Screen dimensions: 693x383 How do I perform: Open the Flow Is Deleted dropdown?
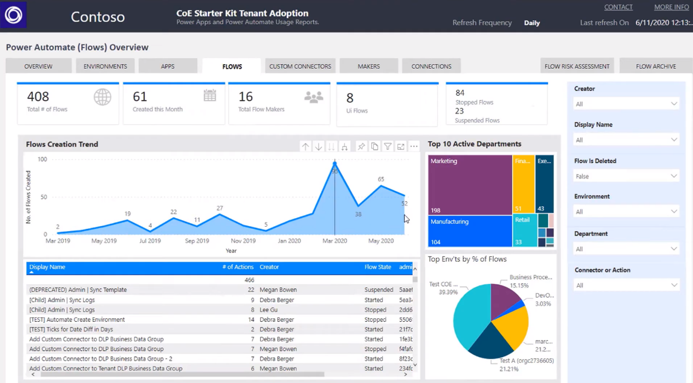626,176
